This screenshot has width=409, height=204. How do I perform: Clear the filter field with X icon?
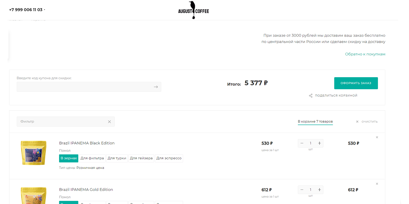click(x=110, y=122)
